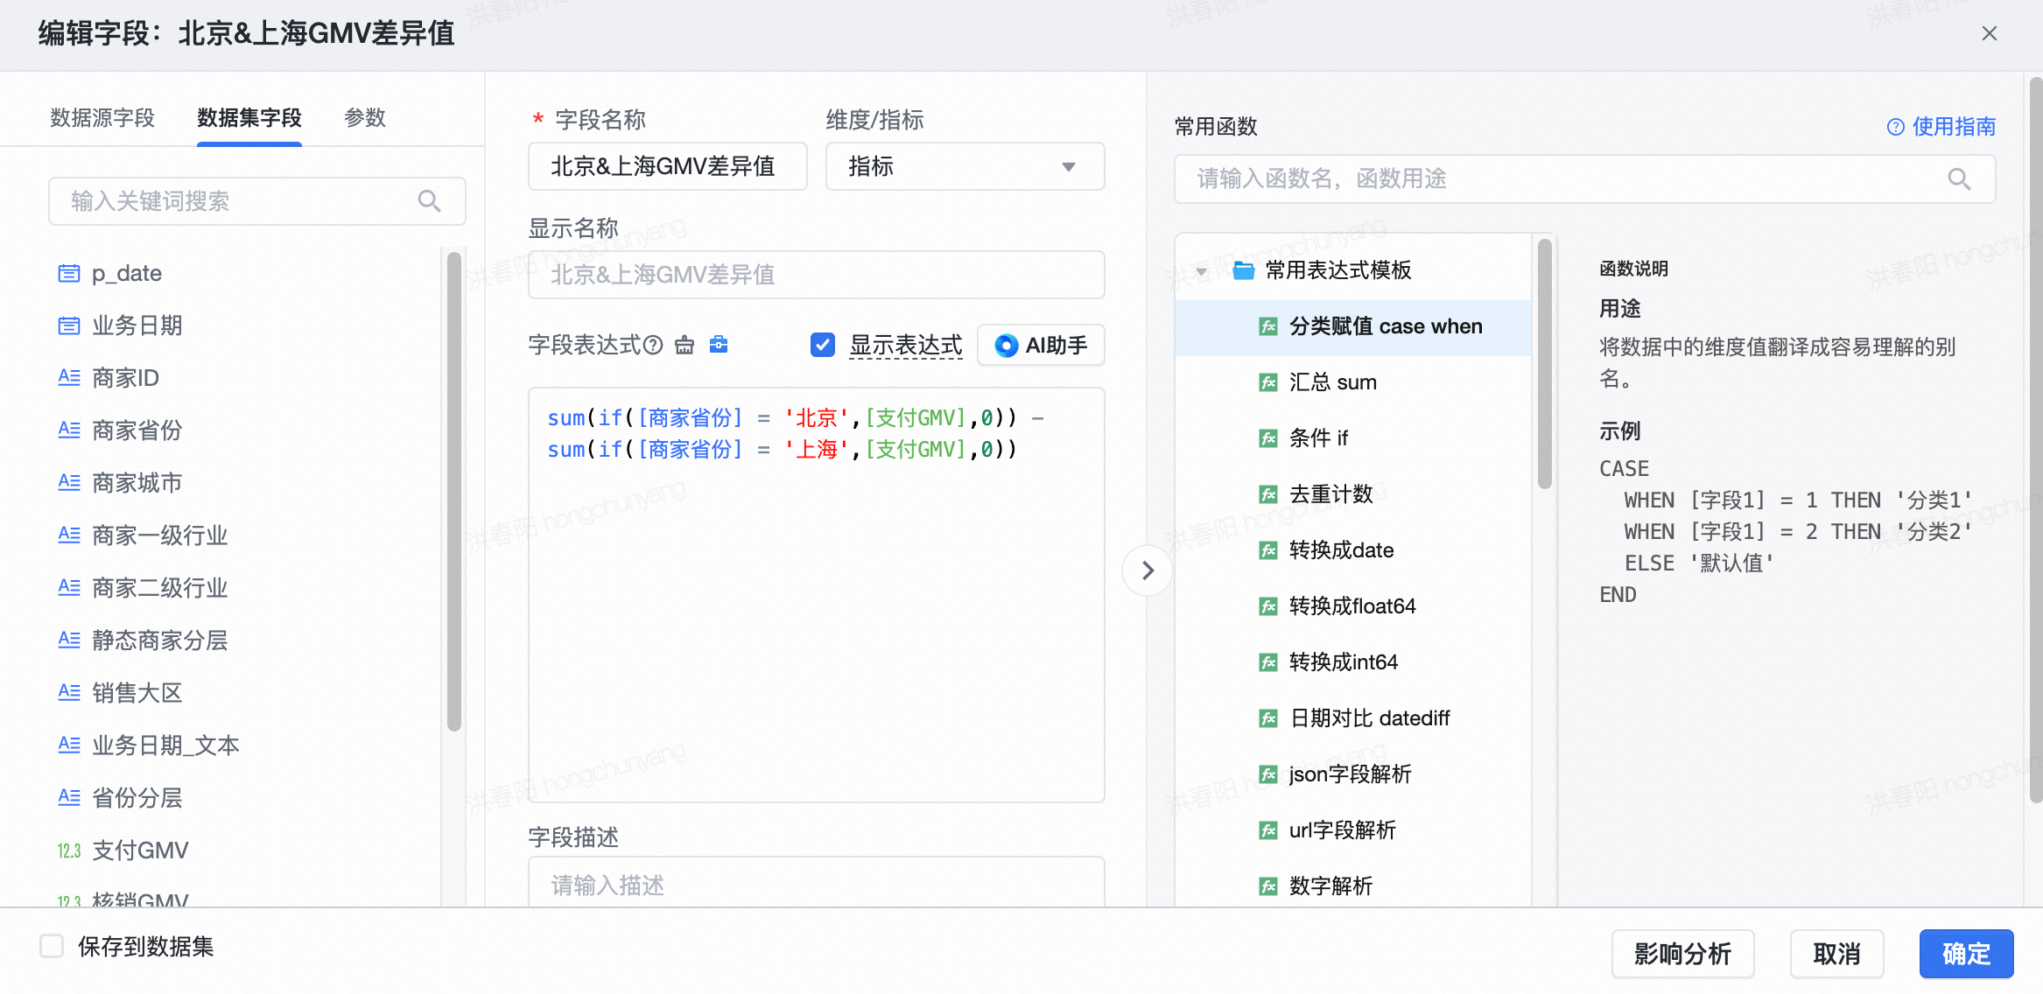This screenshot has height=994, width=2043.
Task: Enable the 保存到数据集 checkbox
Action: tap(53, 946)
